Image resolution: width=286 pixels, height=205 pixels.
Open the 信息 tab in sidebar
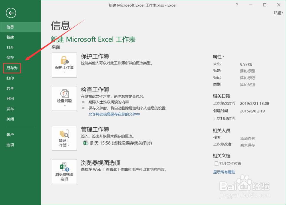click(x=20, y=27)
